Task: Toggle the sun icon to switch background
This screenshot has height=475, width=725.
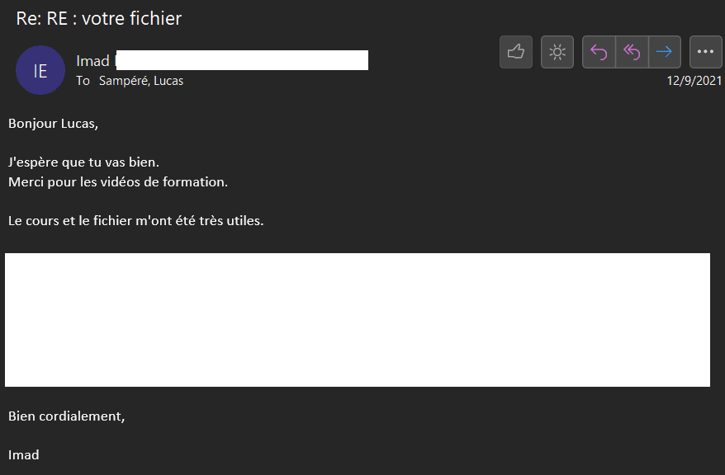Action: 557,52
